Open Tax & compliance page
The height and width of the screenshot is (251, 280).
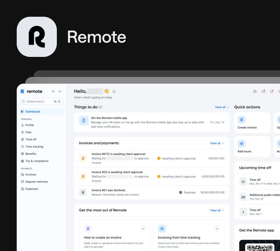(37, 161)
